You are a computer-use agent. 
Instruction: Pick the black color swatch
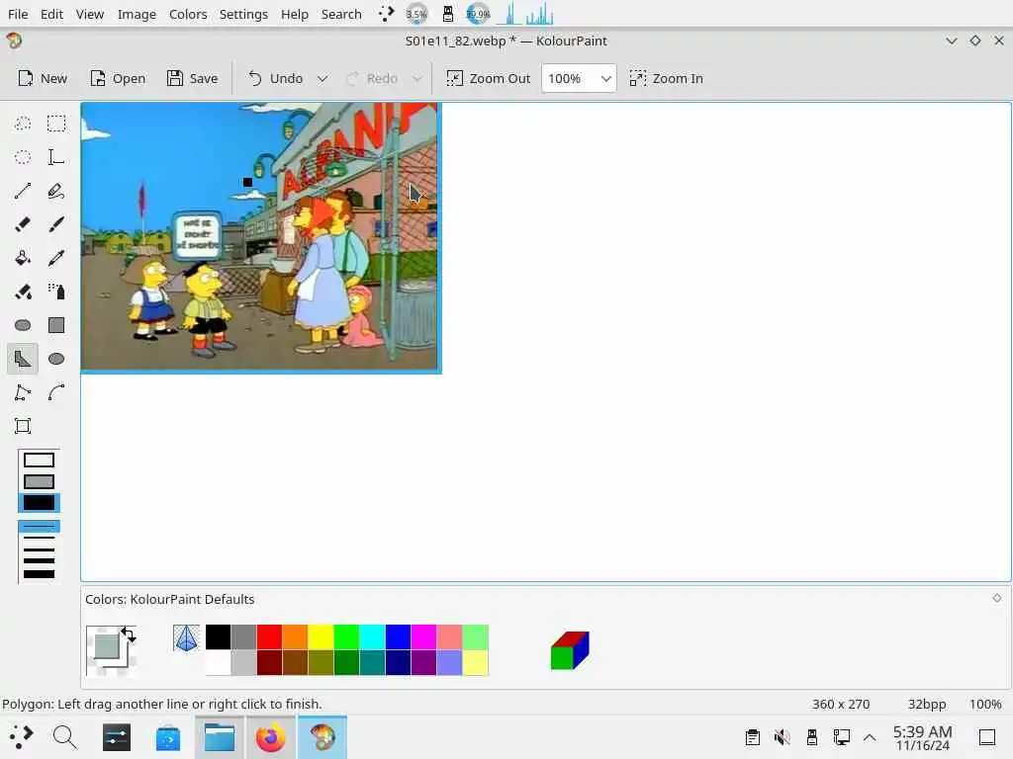point(218,637)
